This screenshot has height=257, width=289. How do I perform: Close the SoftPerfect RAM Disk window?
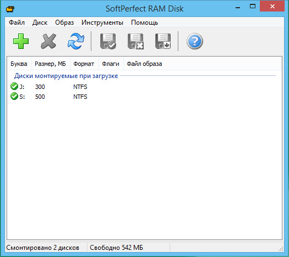(272, 7)
